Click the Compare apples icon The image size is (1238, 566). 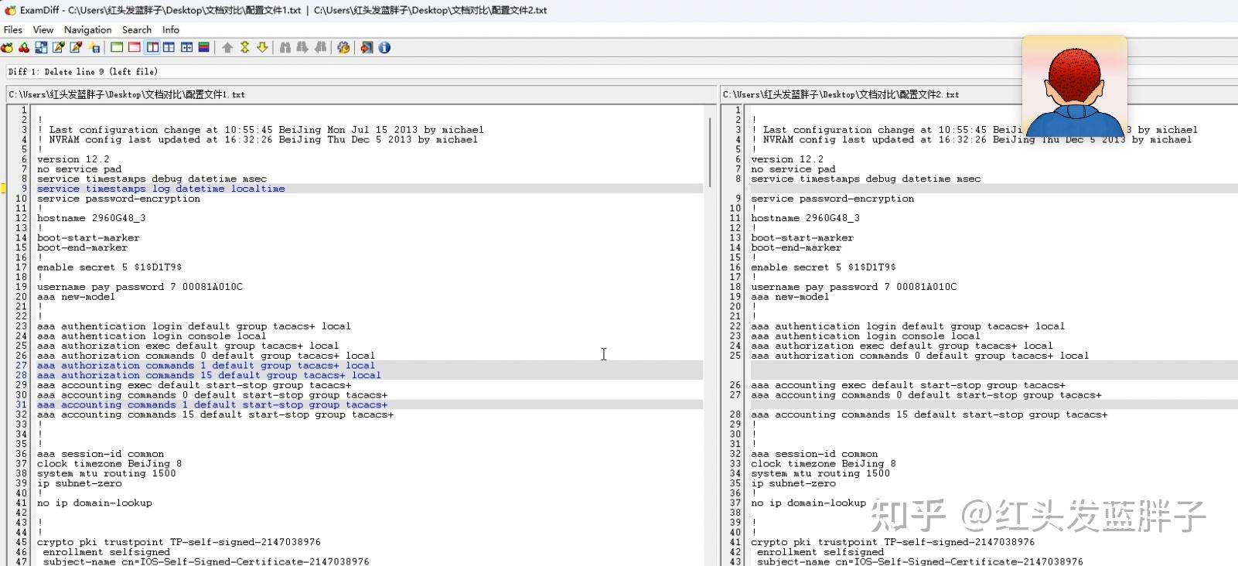pos(8,48)
